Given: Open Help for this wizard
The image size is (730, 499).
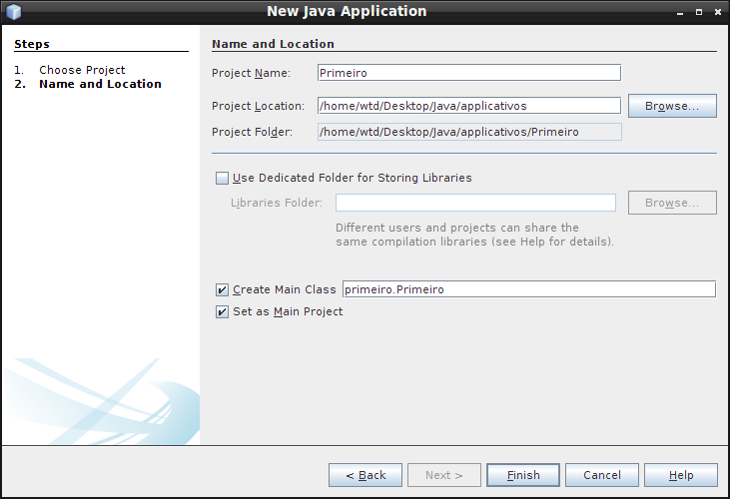Looking at the screenshot, I should [x=681, y=475].
